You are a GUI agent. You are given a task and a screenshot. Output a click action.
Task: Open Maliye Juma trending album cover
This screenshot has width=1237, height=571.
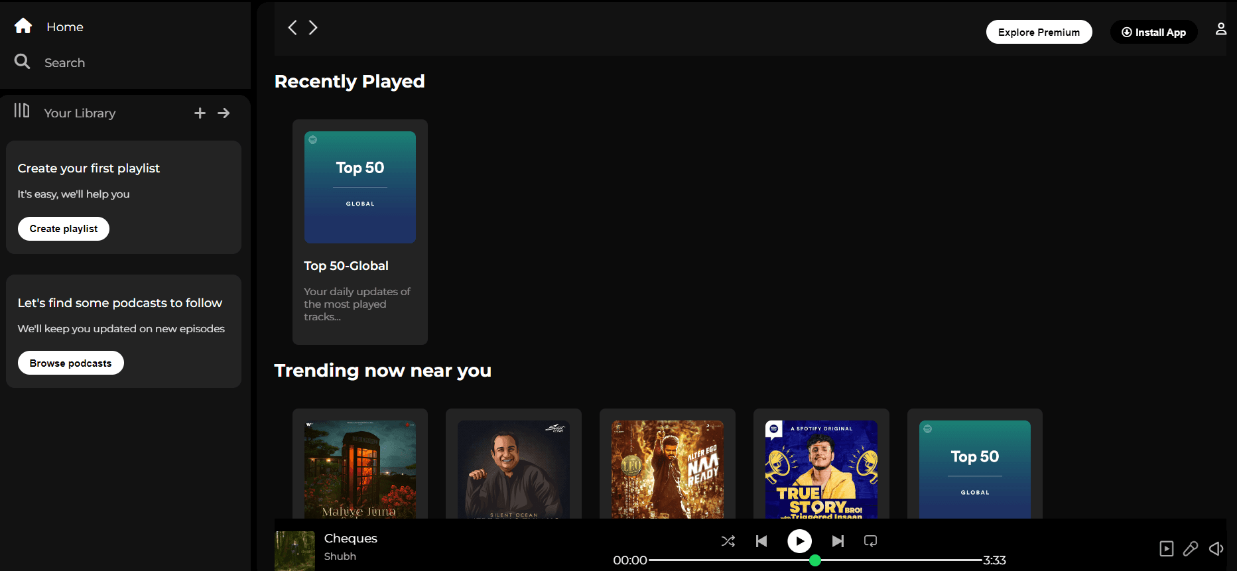[x=360, y=470]
